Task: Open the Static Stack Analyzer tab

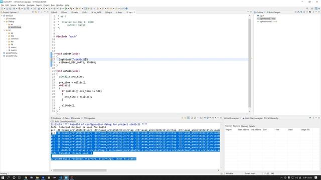Action: 252,118
